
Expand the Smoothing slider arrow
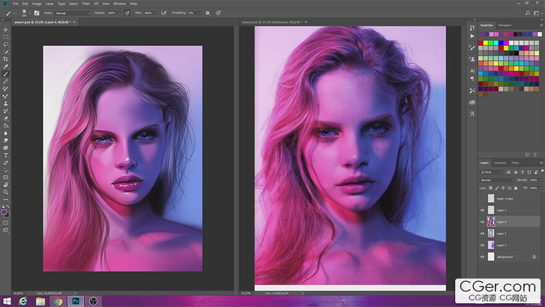200,13
